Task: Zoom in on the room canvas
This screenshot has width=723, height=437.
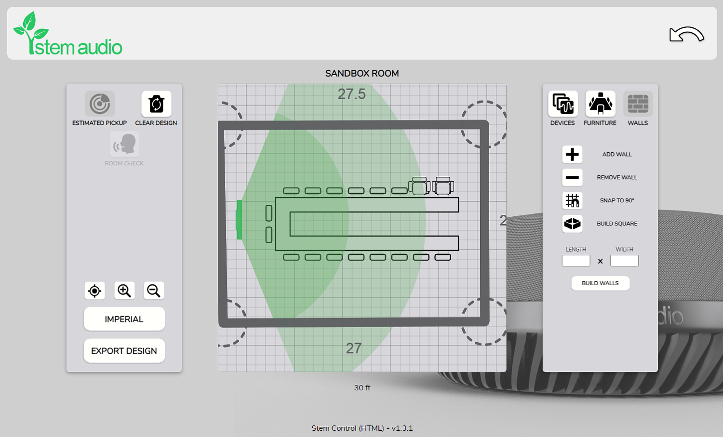Action: pos(124,291)
